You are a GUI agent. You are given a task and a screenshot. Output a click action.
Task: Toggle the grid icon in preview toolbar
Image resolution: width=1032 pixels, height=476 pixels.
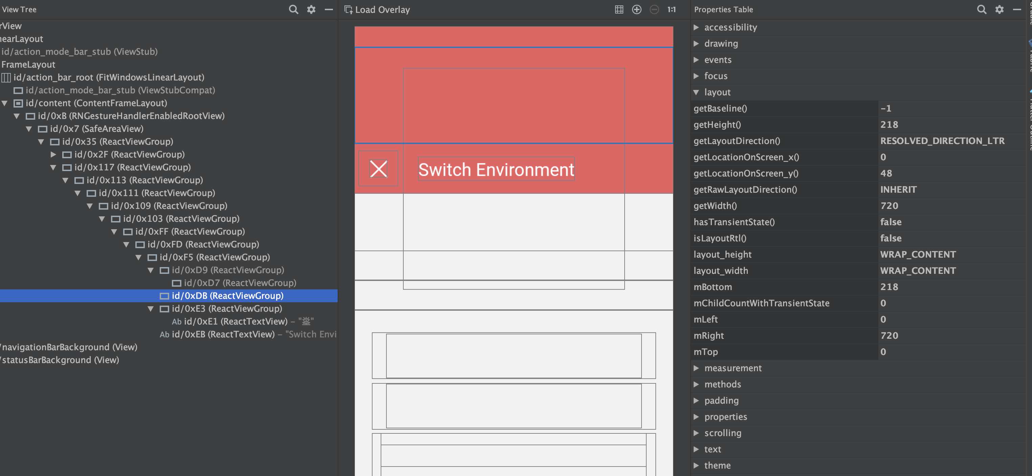point(619,9)
